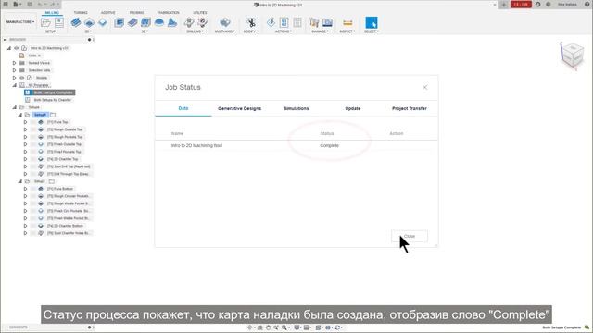This screenshot has height=333, width=593.
Task: Collapse the Setup1 tree node
Action: (x=20, y=115)
